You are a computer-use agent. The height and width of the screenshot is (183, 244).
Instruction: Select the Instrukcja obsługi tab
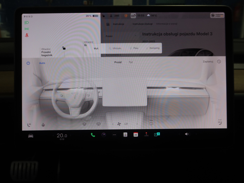click(x=143, y=24)
